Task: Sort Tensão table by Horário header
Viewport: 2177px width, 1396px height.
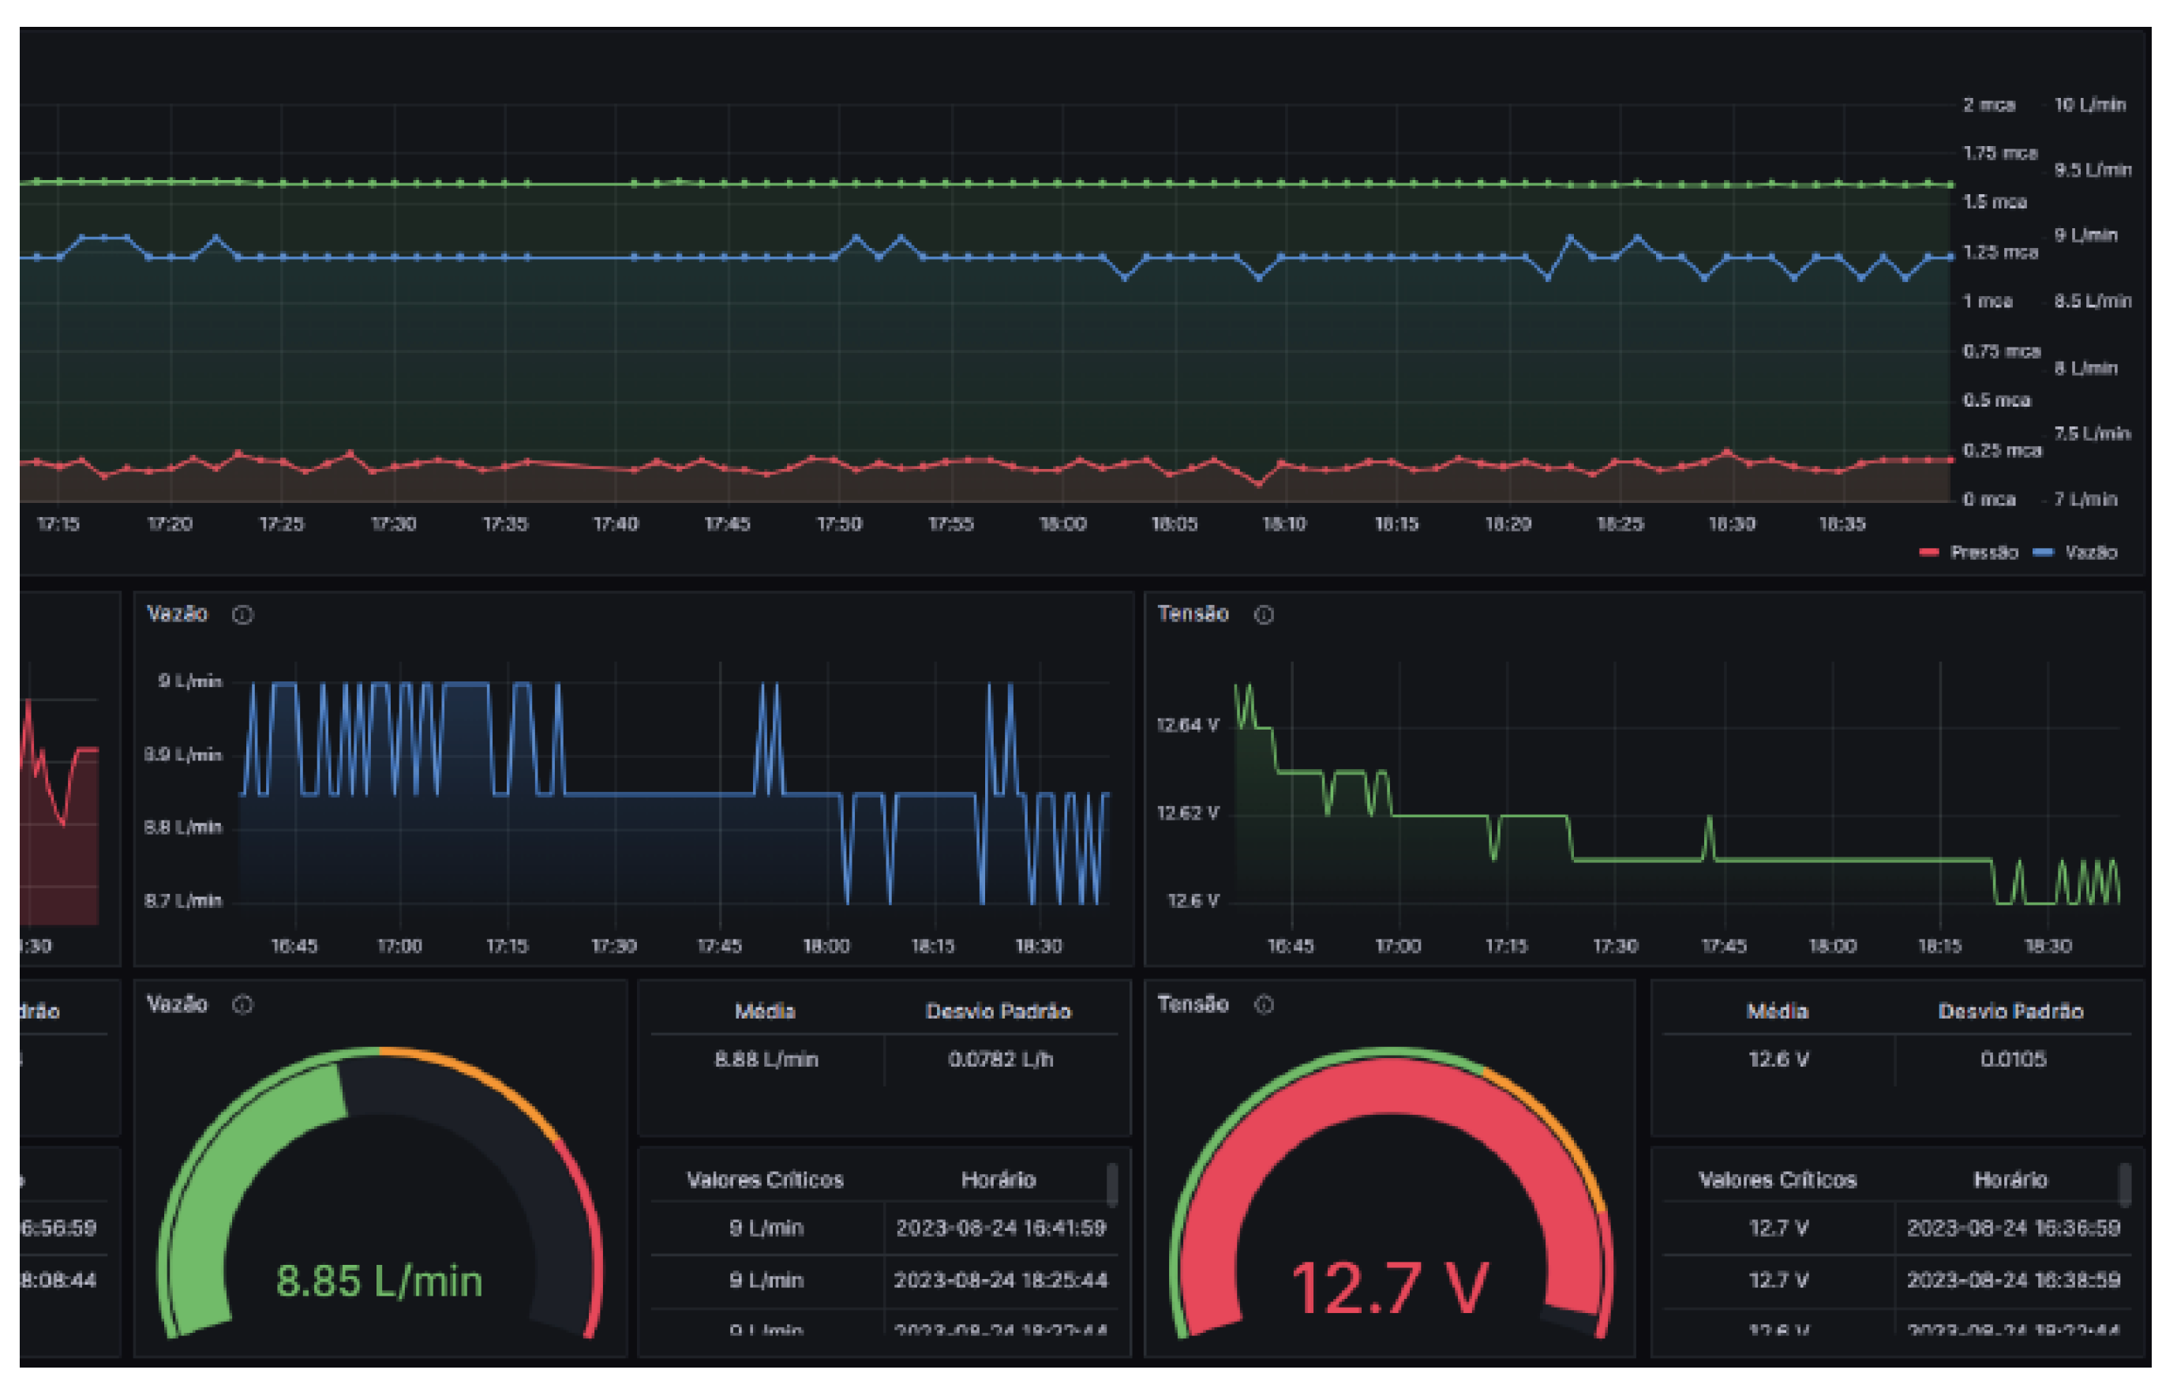Action: 2010,1180
